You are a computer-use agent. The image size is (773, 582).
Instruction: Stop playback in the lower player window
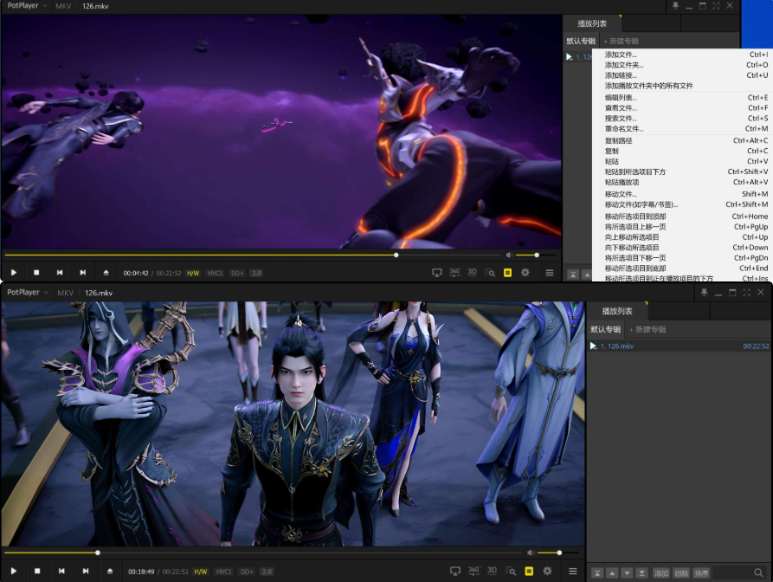pos(37,572)
